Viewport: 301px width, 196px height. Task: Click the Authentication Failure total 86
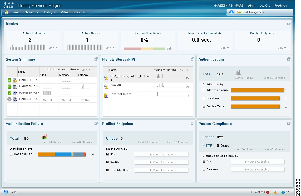click(26, 138)
